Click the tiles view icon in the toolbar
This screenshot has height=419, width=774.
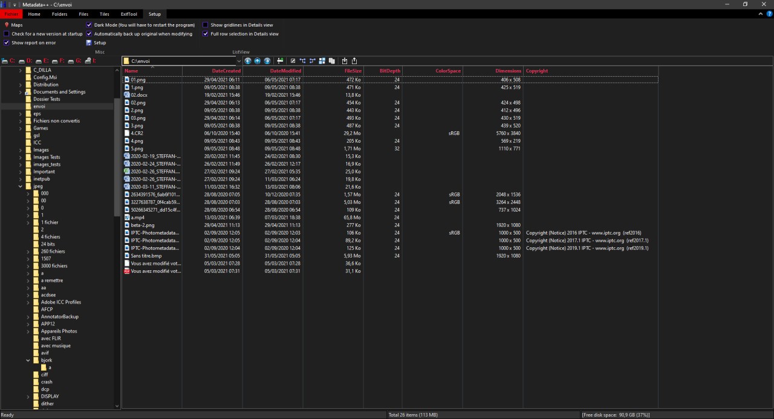[x=322, y=61]
